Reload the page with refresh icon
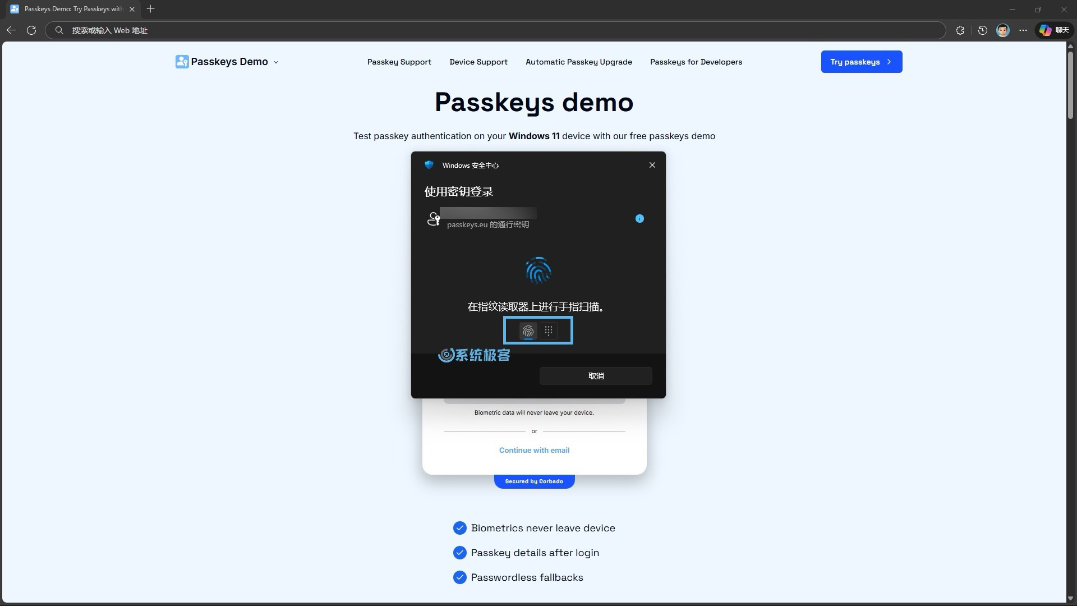 click(x=31, y=30)
